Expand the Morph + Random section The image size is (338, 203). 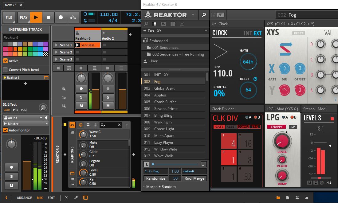tap(159, 187)
